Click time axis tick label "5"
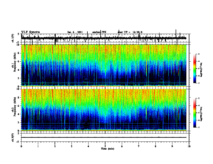213x164 pixels. [x=105, y=146]
